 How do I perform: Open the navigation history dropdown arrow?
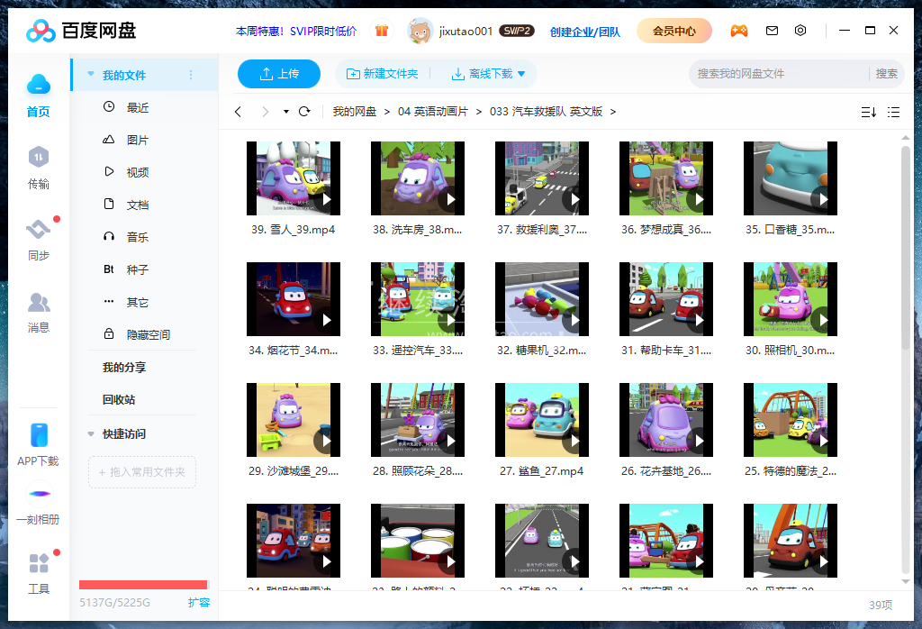click(x=285, y=112)
